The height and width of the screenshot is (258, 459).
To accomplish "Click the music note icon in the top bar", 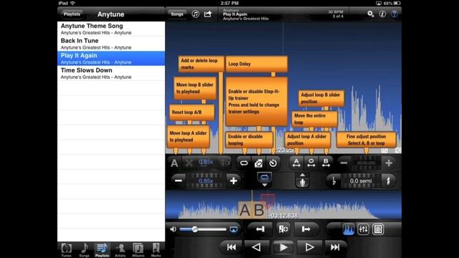I will 196,14.
